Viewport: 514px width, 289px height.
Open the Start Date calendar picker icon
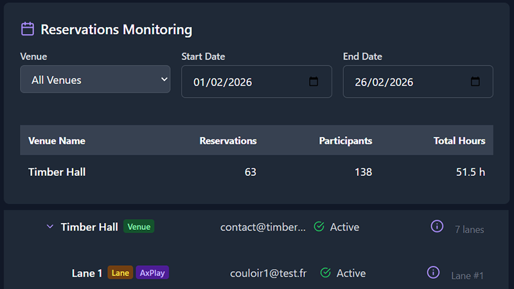[314, 82]
